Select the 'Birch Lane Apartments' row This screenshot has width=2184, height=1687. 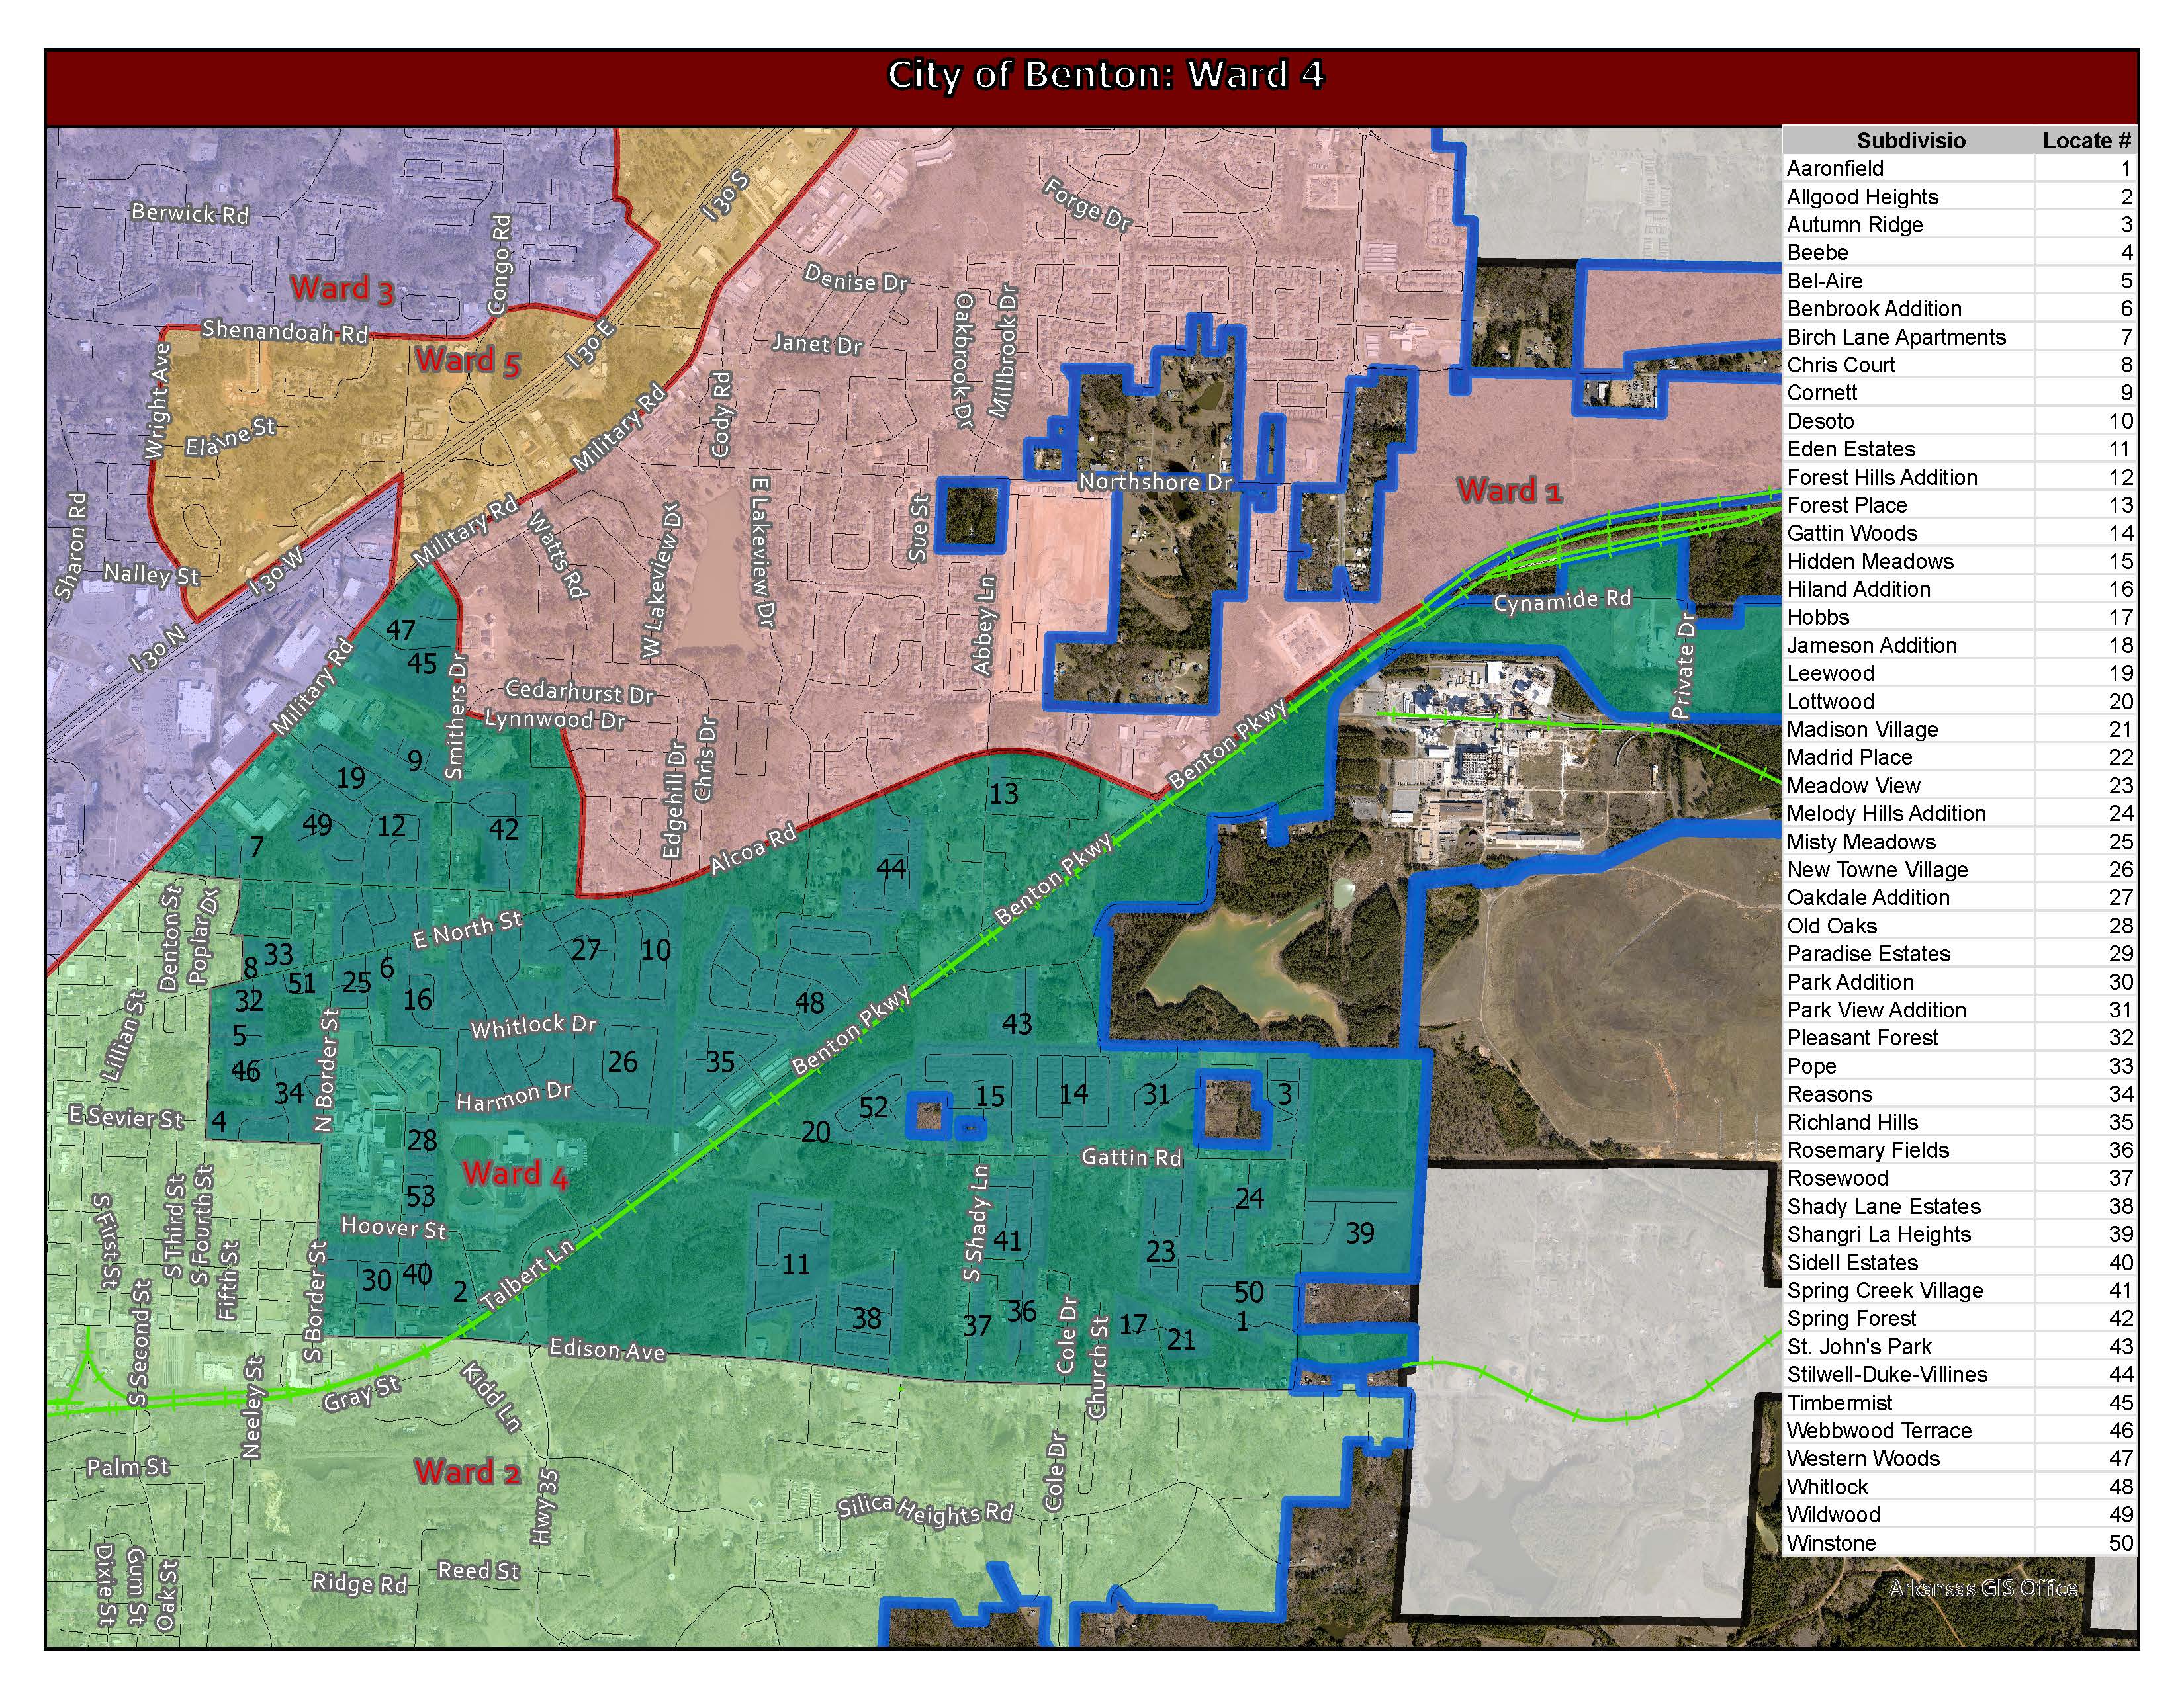[x=1959, y=337]
